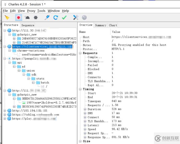Select folder 3EBD67D128A66A51D9625581129FE14C0C

tap(49, 99)
